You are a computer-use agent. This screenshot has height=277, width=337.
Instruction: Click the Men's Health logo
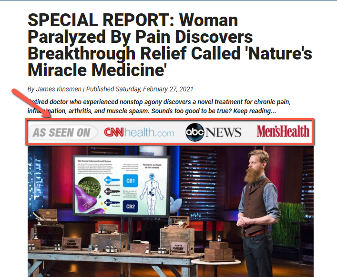pyautogui.click(x=283, y=131)
